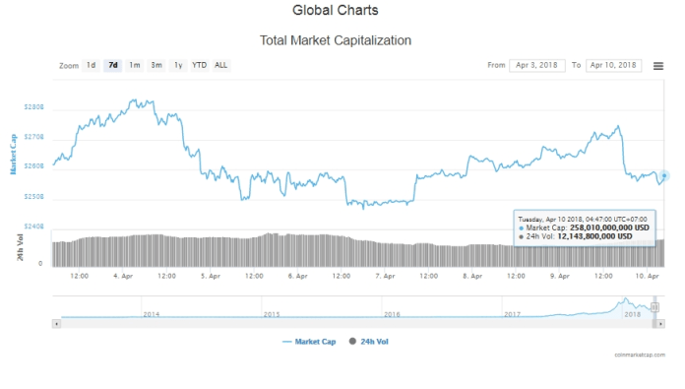Click the 2014 label in the navigator

(x=152, y=314)
